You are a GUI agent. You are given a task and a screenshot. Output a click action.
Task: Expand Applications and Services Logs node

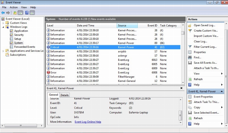pos(3,51)
